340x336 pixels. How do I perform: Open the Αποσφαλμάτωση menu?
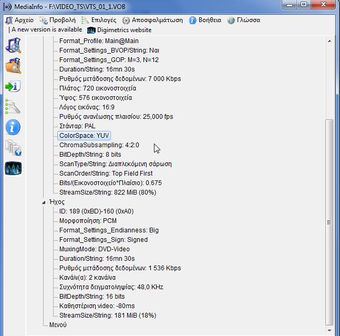point(152,20)
